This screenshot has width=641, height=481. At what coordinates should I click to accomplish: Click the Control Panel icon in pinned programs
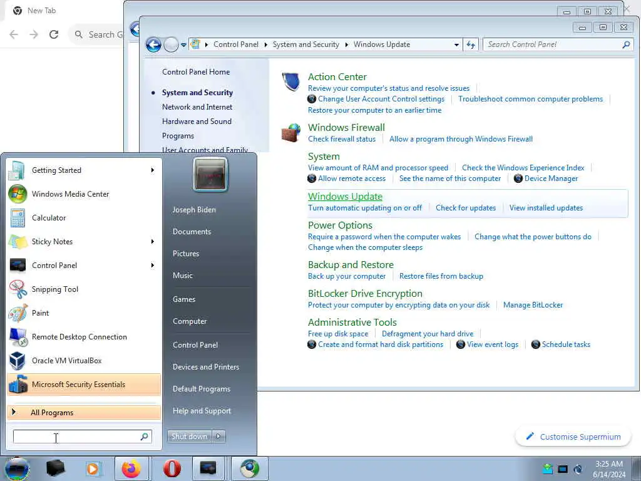coord(17,266)
